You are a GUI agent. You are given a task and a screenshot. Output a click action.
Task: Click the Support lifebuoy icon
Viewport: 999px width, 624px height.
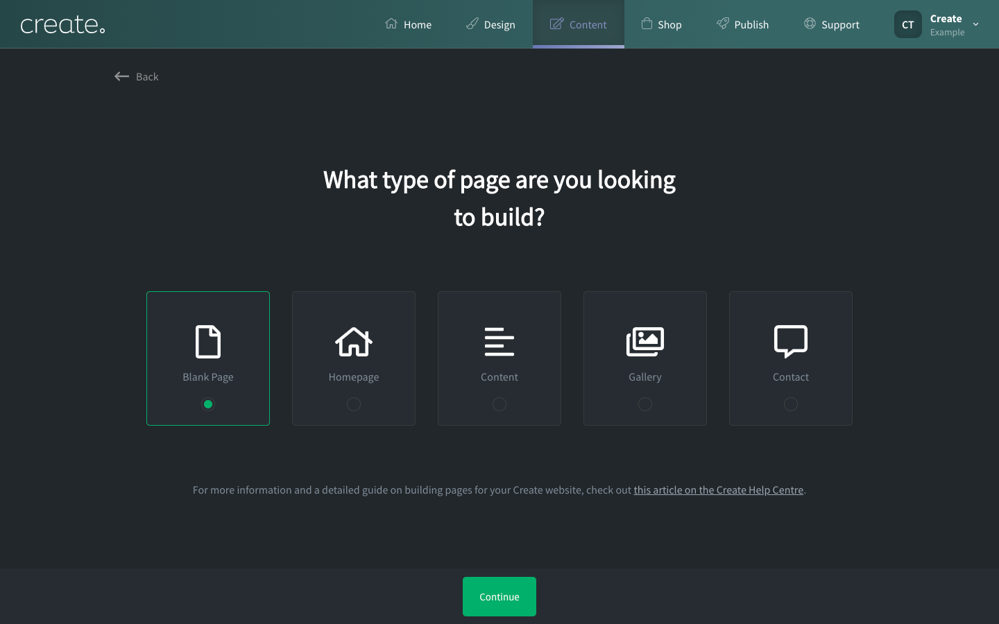pyautogui.click(x=810, y=24)
